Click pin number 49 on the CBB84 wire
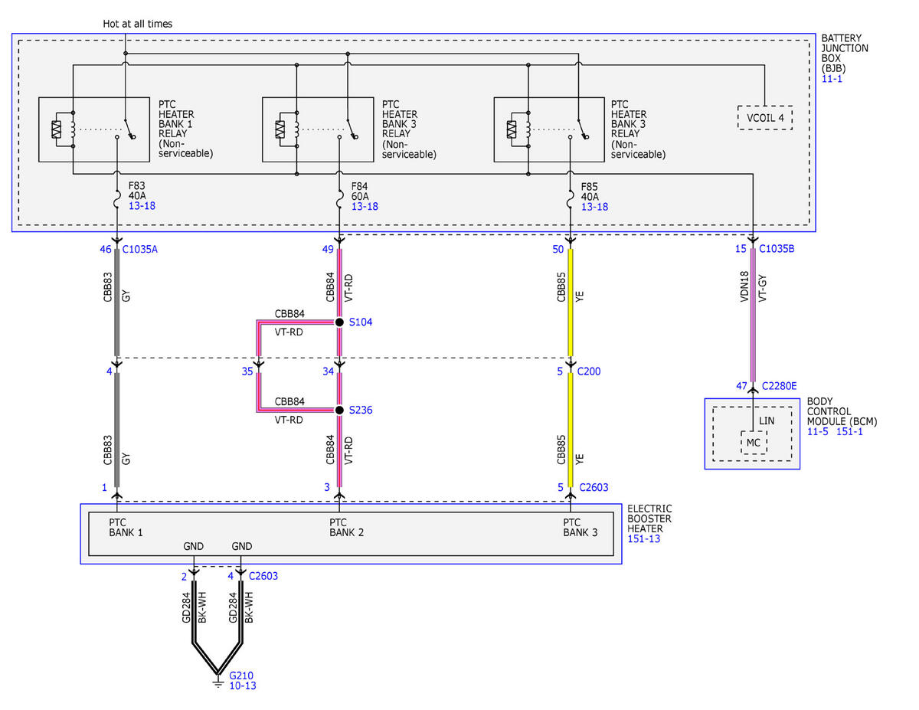This screenshot has height=710, width=919. point(328,250)
